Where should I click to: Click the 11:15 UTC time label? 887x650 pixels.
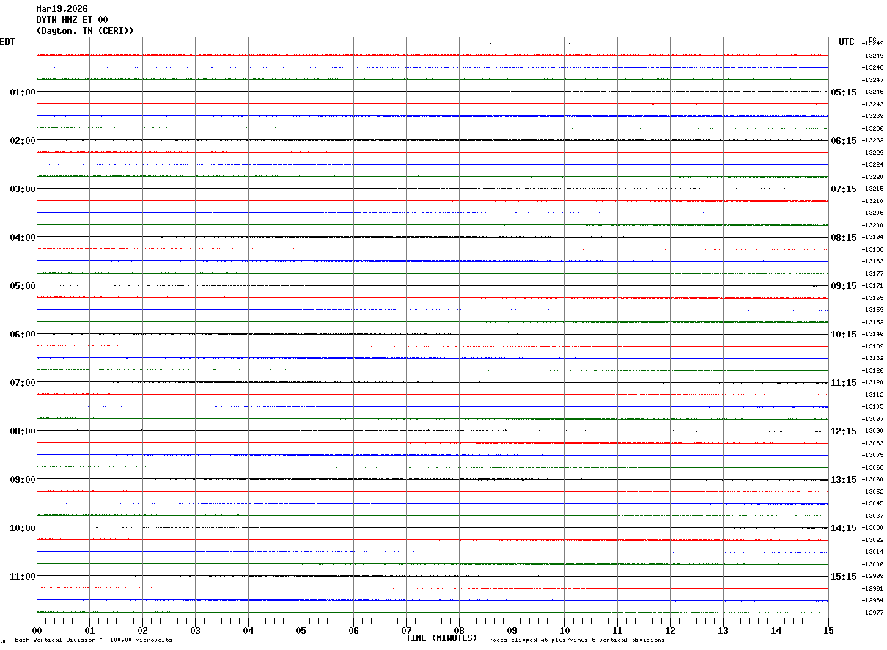pyautogui.click(x=844, y=382)
